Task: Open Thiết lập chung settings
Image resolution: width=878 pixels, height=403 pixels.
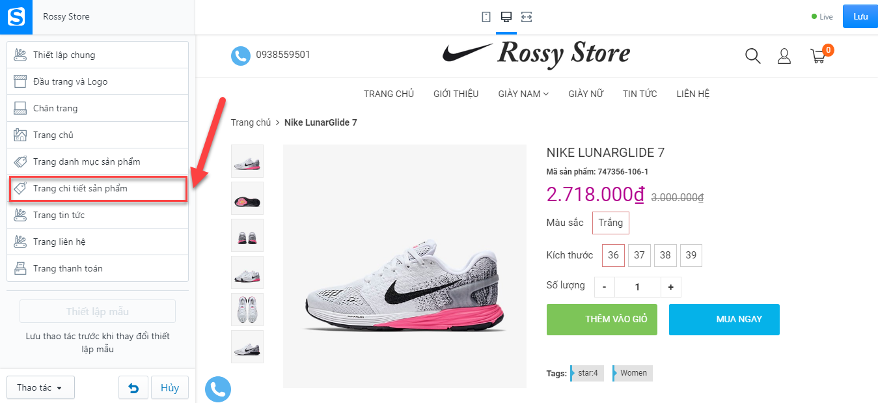Action: [98, 55]
